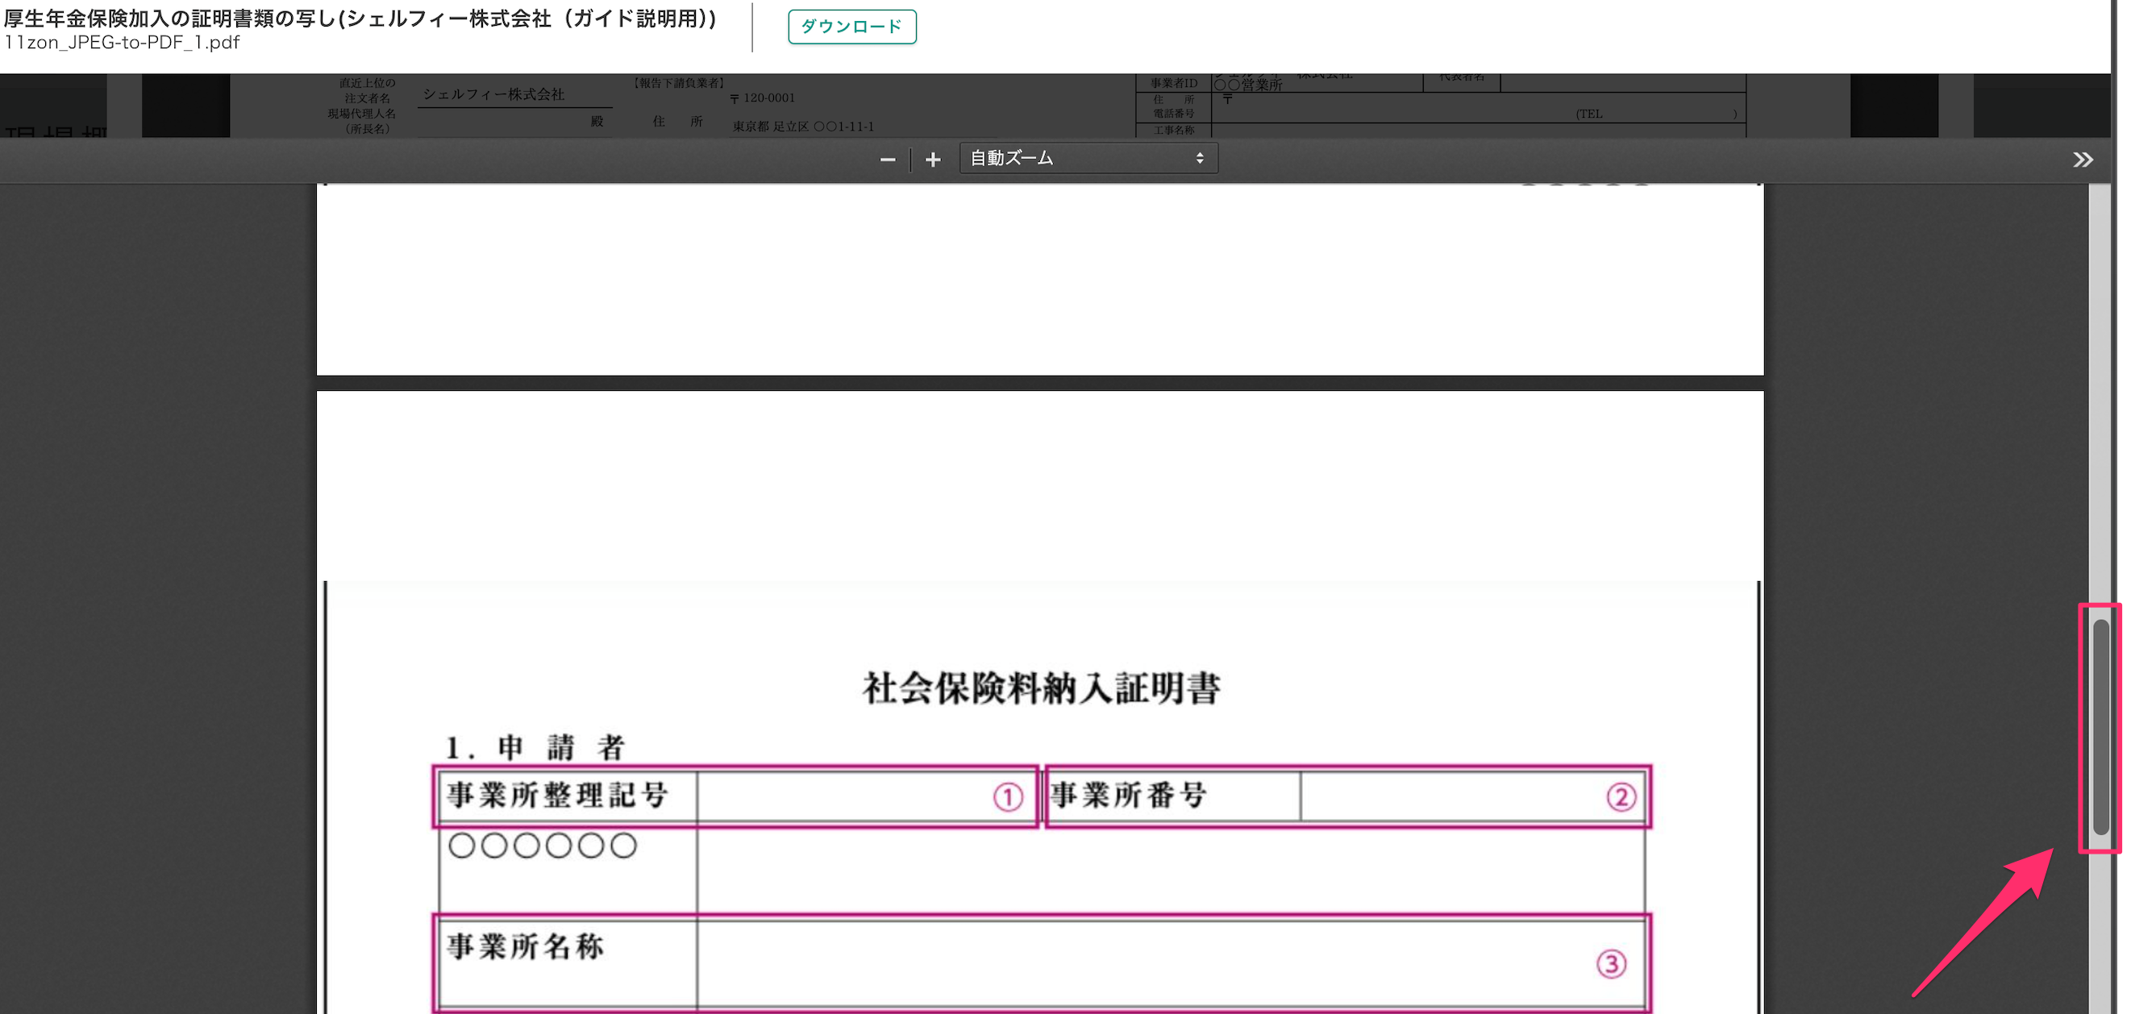Click the 〒120-0001 postal code text
2156x1014 pixels.
[x=762, y=98]
